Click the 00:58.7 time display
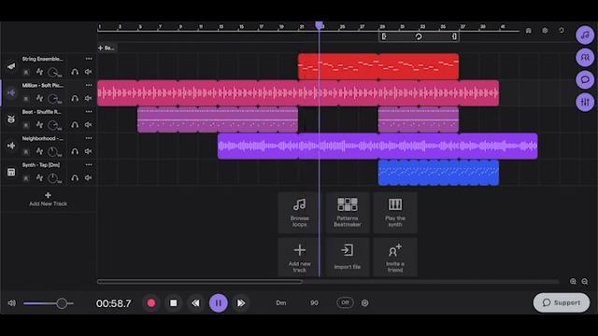The height and width of the screenshot is (336, 598). click(x=114, y=303)
